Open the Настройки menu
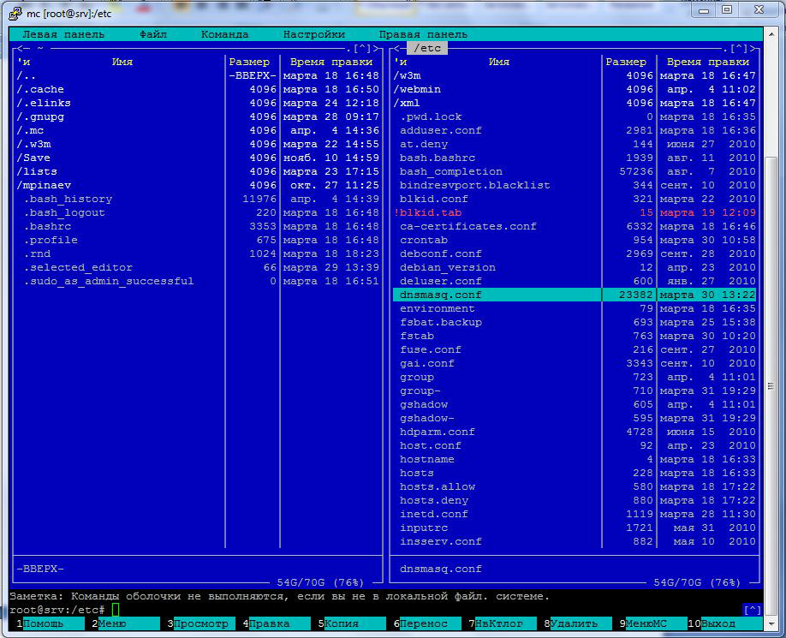 pyautogui.click(x=313, y=34)
